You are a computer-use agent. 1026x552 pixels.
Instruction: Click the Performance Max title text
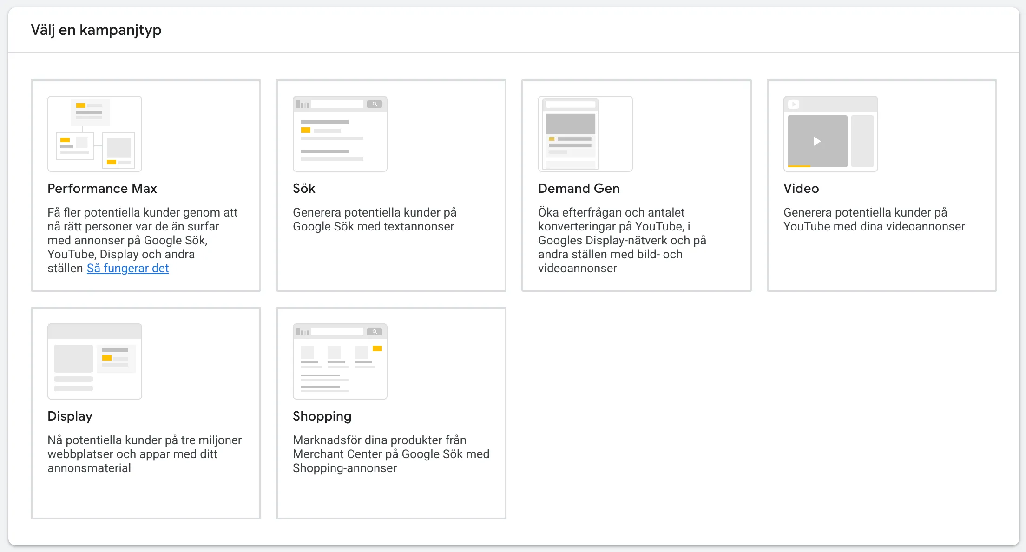coord(102,189)
